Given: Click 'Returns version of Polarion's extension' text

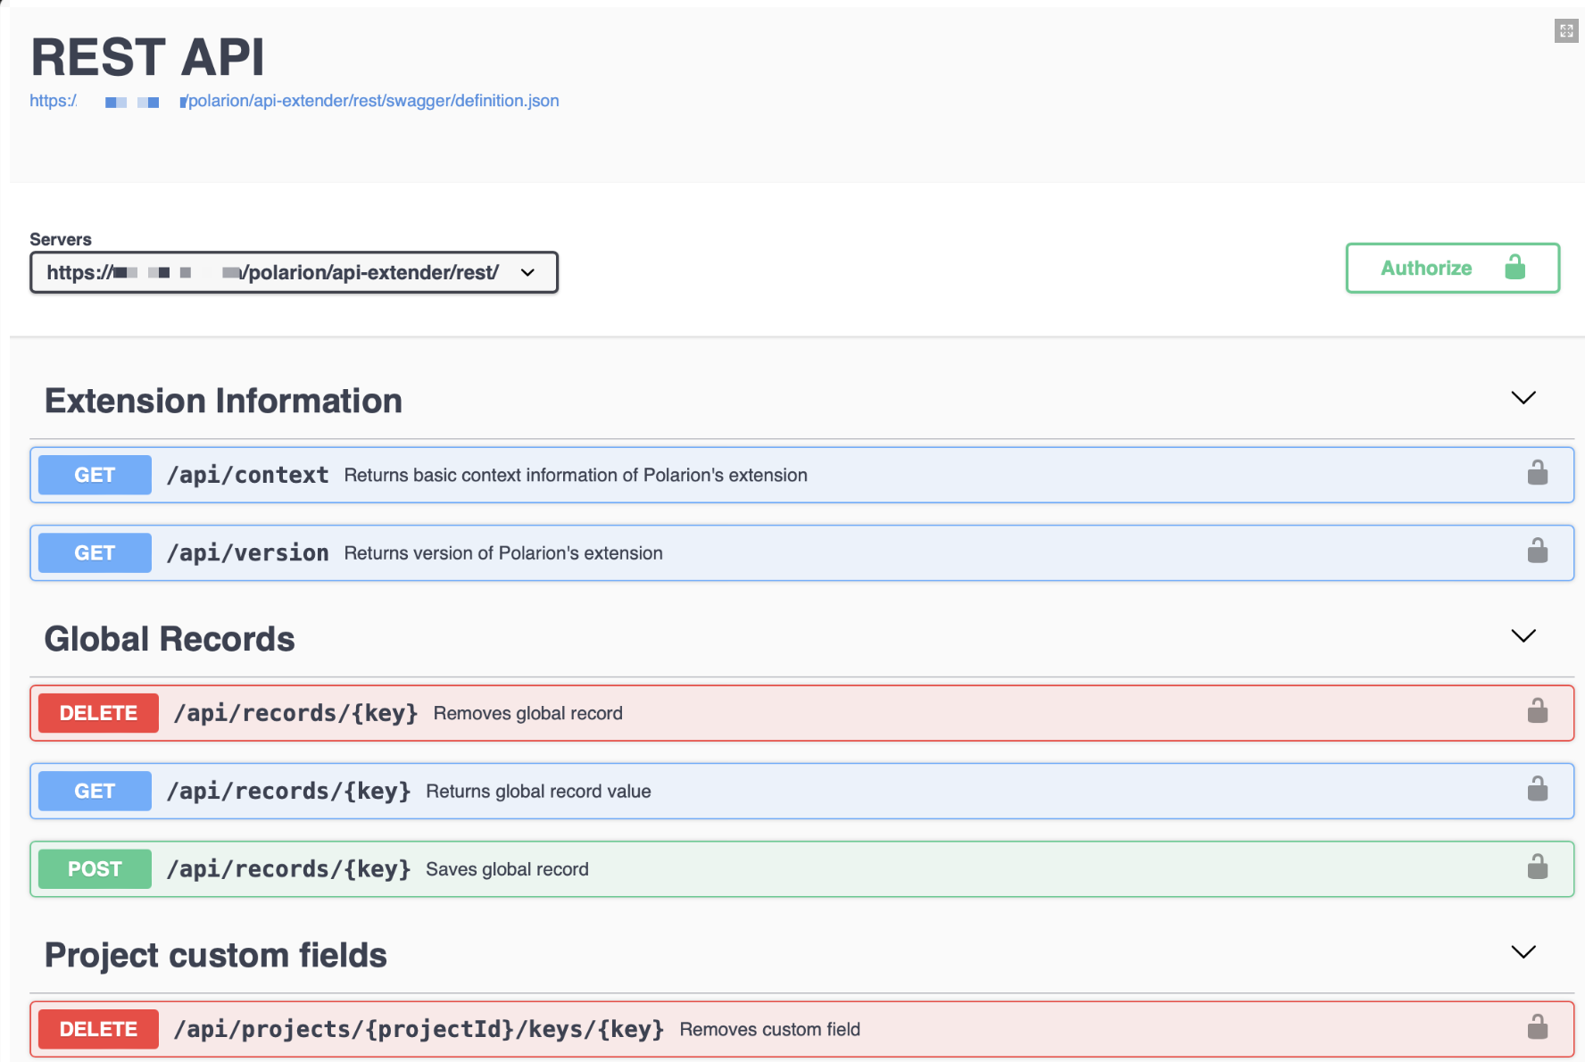Looking at the screenshot, I should (x=503, y=552).
